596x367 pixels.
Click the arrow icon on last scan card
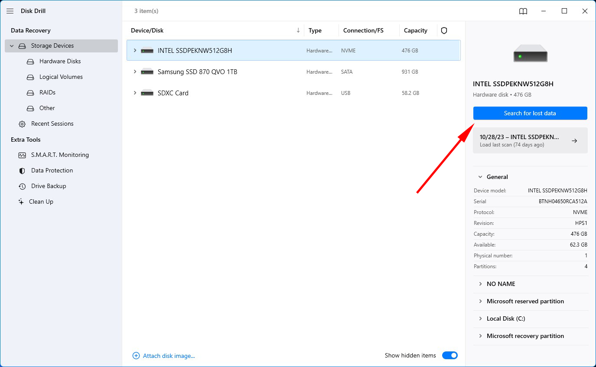pyautogui.click(x=574, y=141)
